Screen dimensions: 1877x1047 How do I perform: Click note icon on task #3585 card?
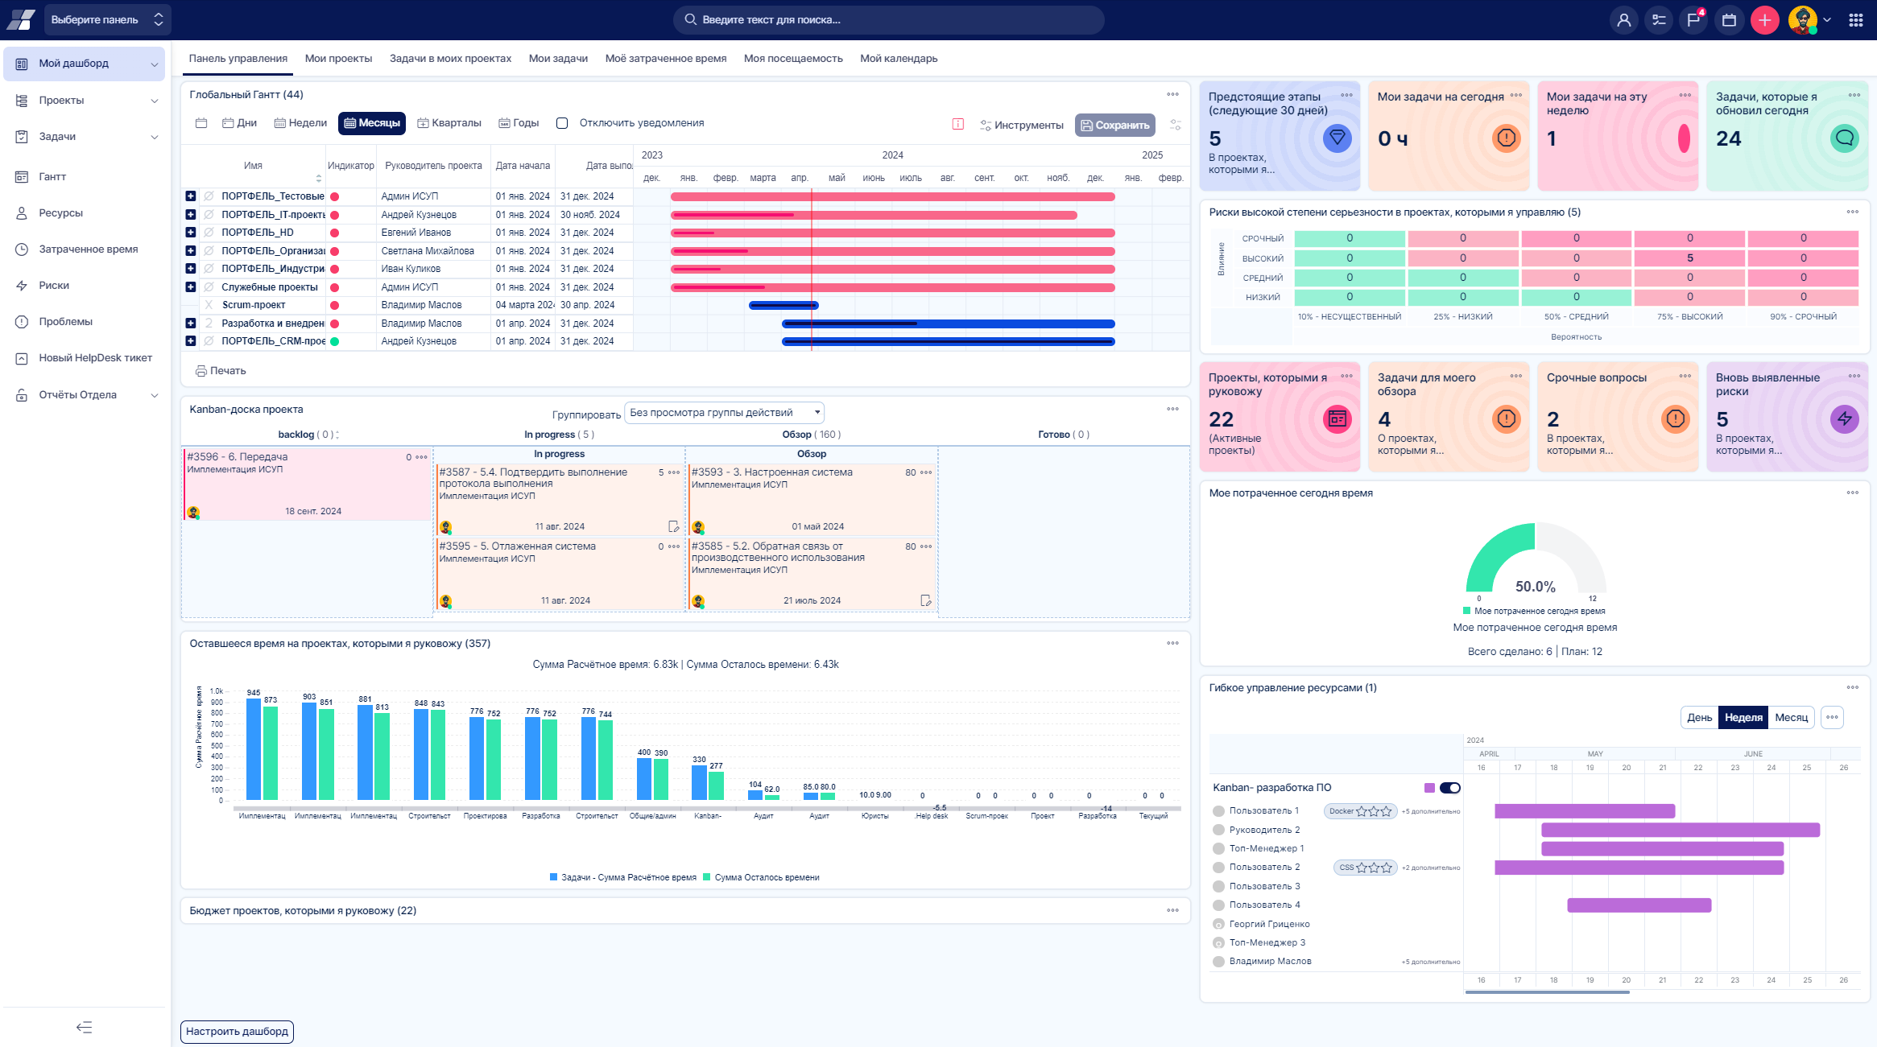[x=925, y=600]
